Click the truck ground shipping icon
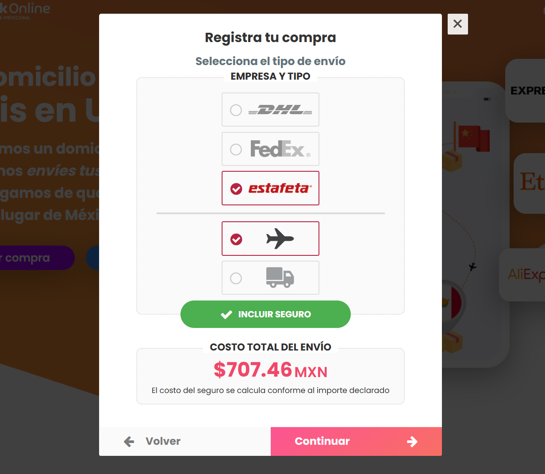This screenshot has height=474, width=545. pos(280,277)
